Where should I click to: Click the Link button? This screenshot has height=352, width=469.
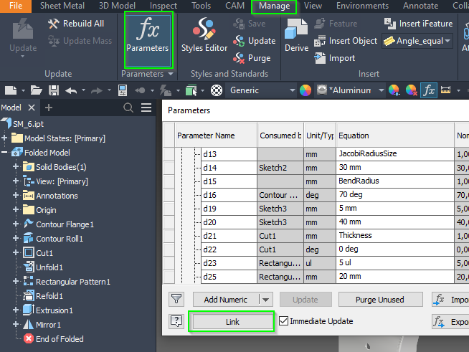point(232,322)
